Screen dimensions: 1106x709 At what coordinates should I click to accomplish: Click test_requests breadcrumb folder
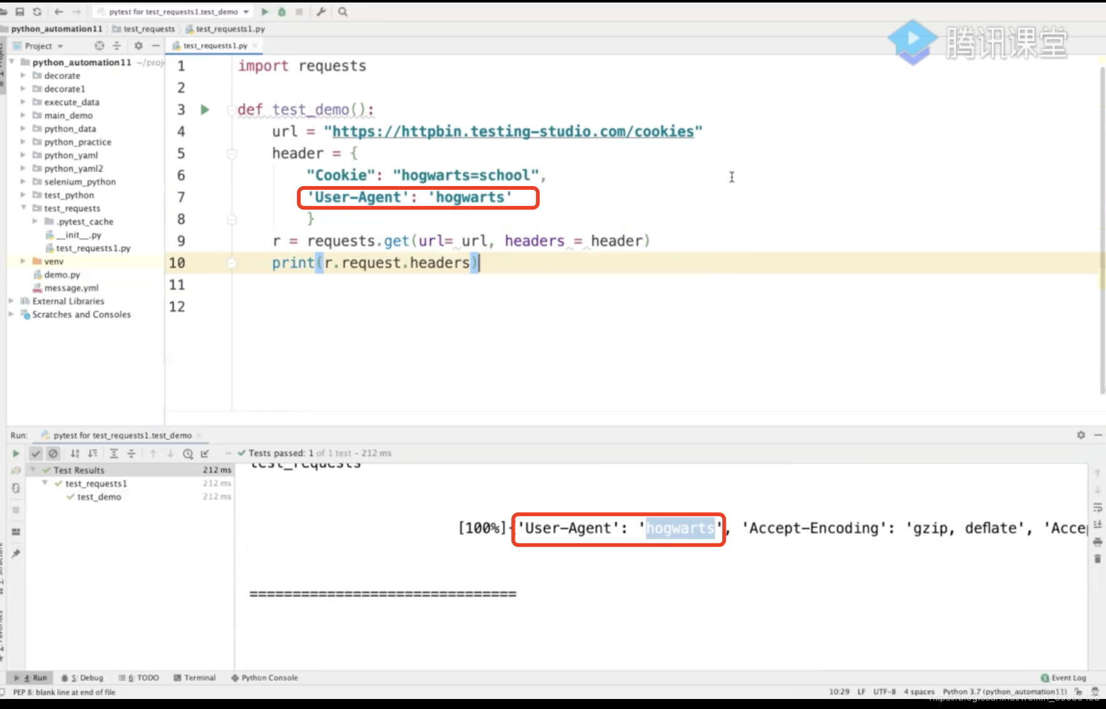(x=144, y=29)
